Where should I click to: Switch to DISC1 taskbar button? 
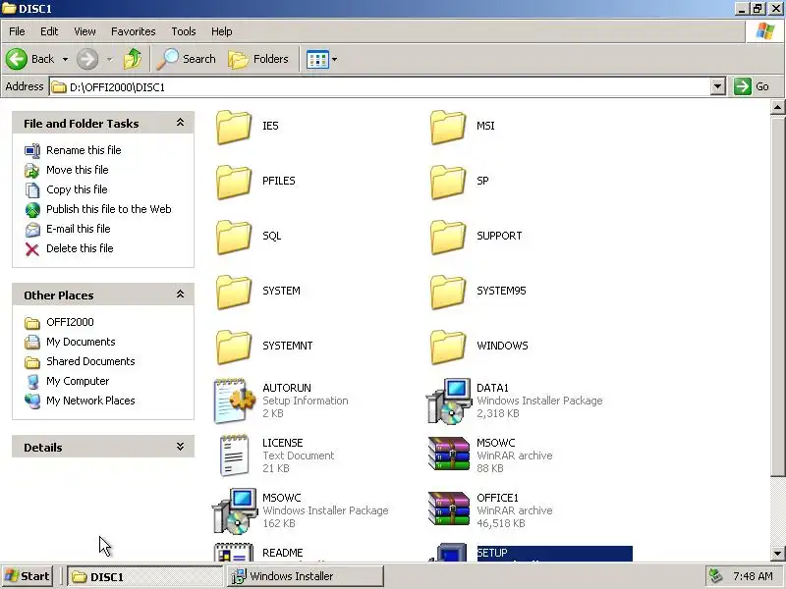coord(144,576)
